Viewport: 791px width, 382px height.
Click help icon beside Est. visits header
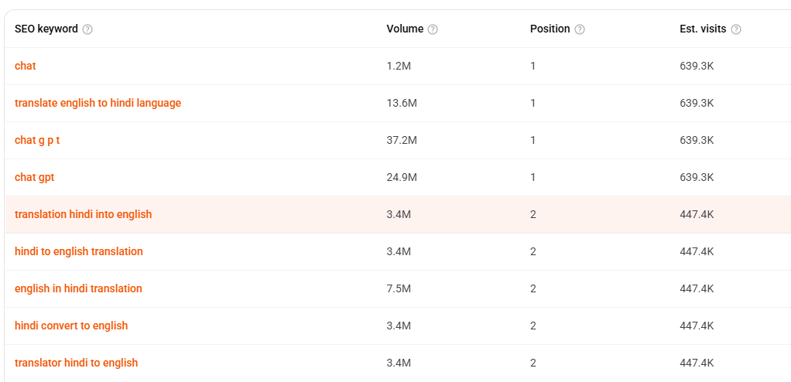tap(736, 29)
